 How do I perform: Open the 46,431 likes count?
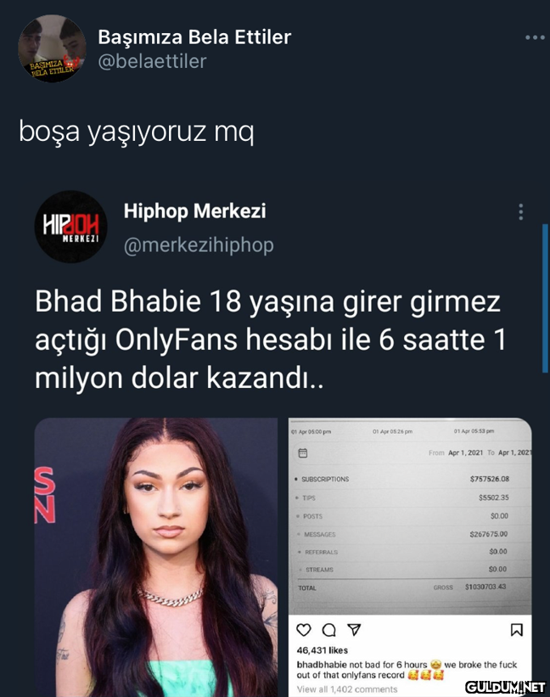322,650
